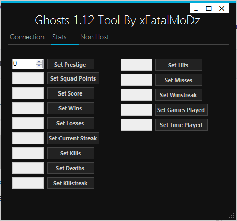
Task: Focus input field beside Set Games Played
Action: pos(136,110)
